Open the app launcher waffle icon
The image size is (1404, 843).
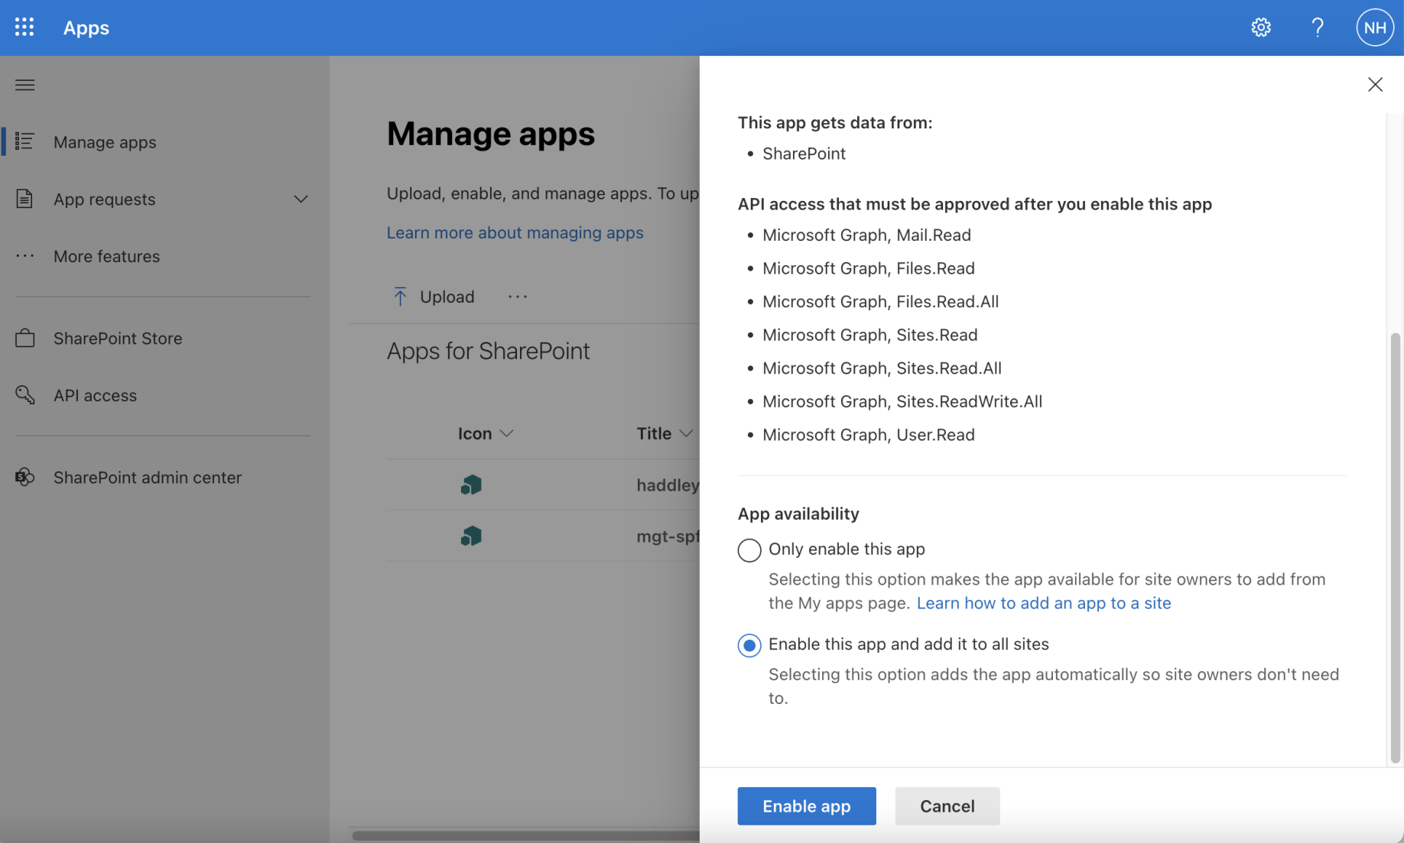click(x=24, y=28)
